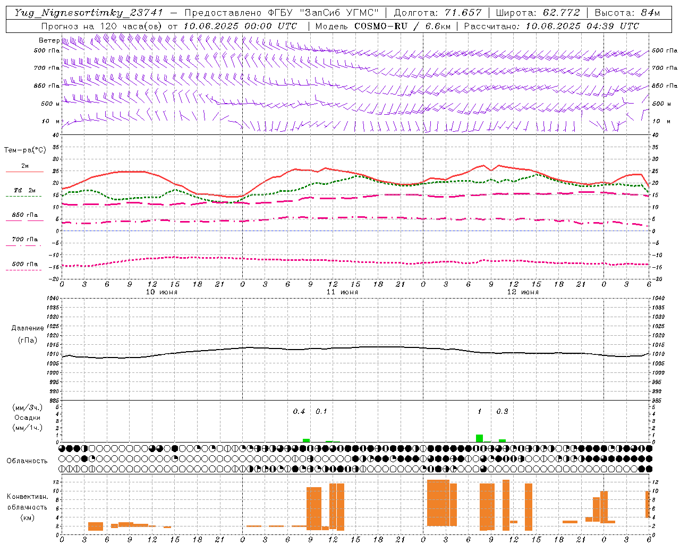Click forecast start time 10.06.2025 00:00 UTC

coord(240,26)
